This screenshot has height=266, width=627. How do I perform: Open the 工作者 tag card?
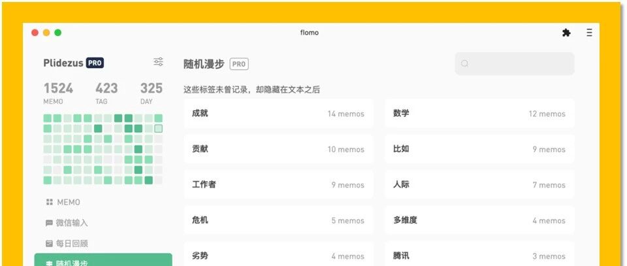click(x=278, y=185)
